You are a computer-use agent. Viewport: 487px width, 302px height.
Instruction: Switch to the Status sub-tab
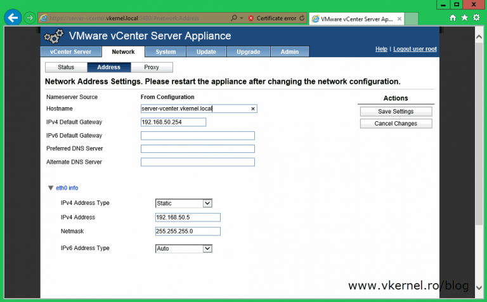66,67
